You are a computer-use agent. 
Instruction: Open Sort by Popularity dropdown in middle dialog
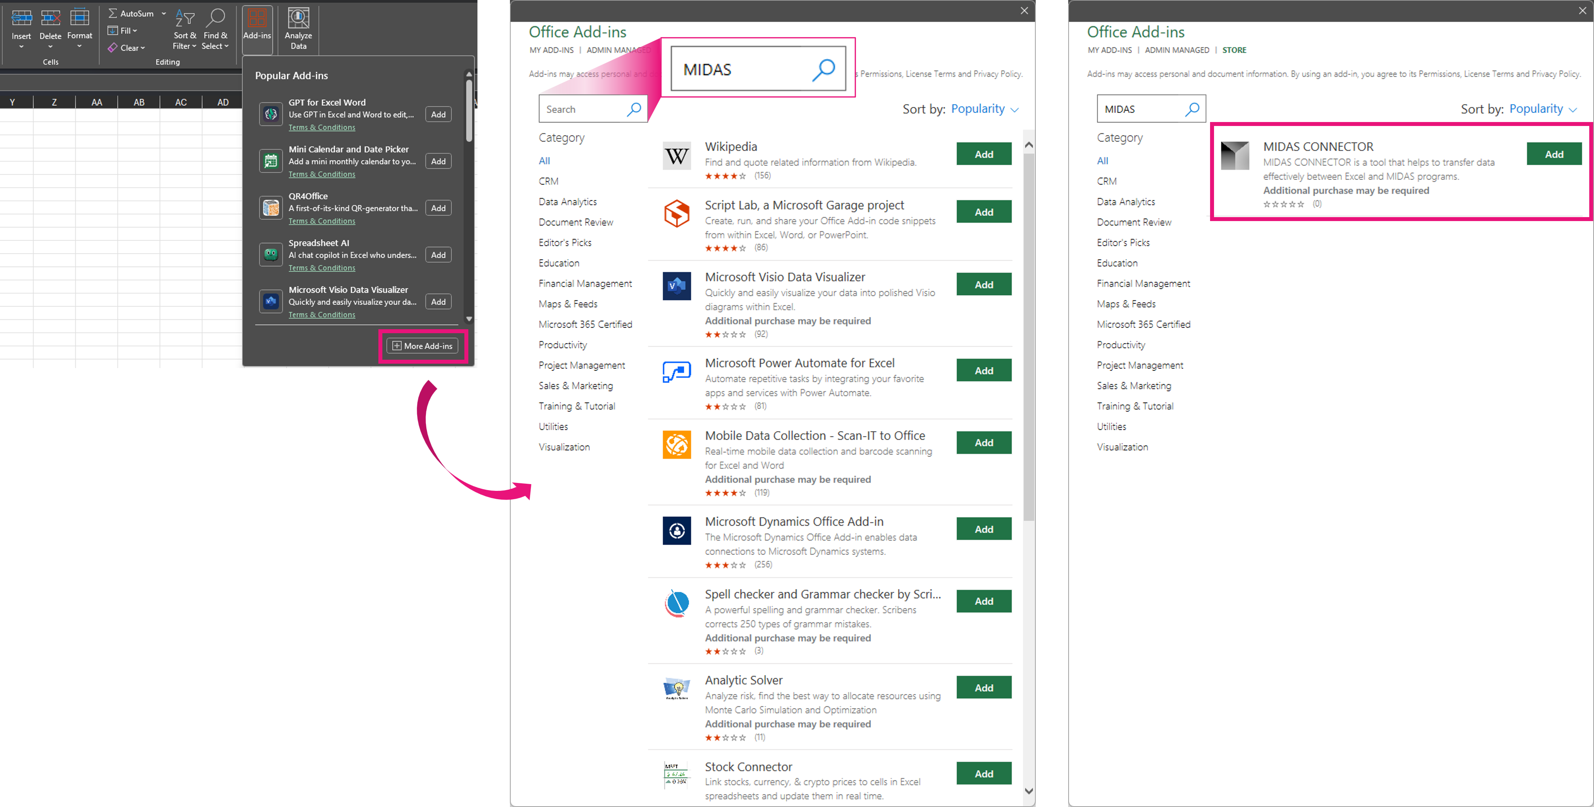pyautogui.click(x=985, y=109)
